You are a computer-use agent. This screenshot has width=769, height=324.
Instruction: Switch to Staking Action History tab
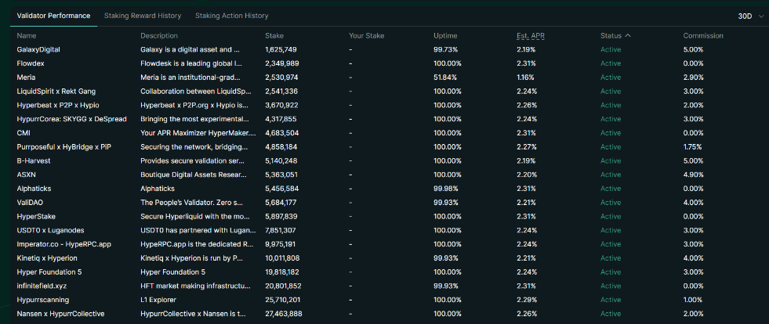click(231, 16)
